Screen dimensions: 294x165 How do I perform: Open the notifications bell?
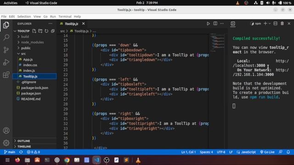pos(288,152)
